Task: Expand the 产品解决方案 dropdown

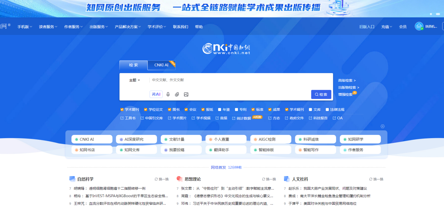Action: pyautogui.click(x=128, y=27)
